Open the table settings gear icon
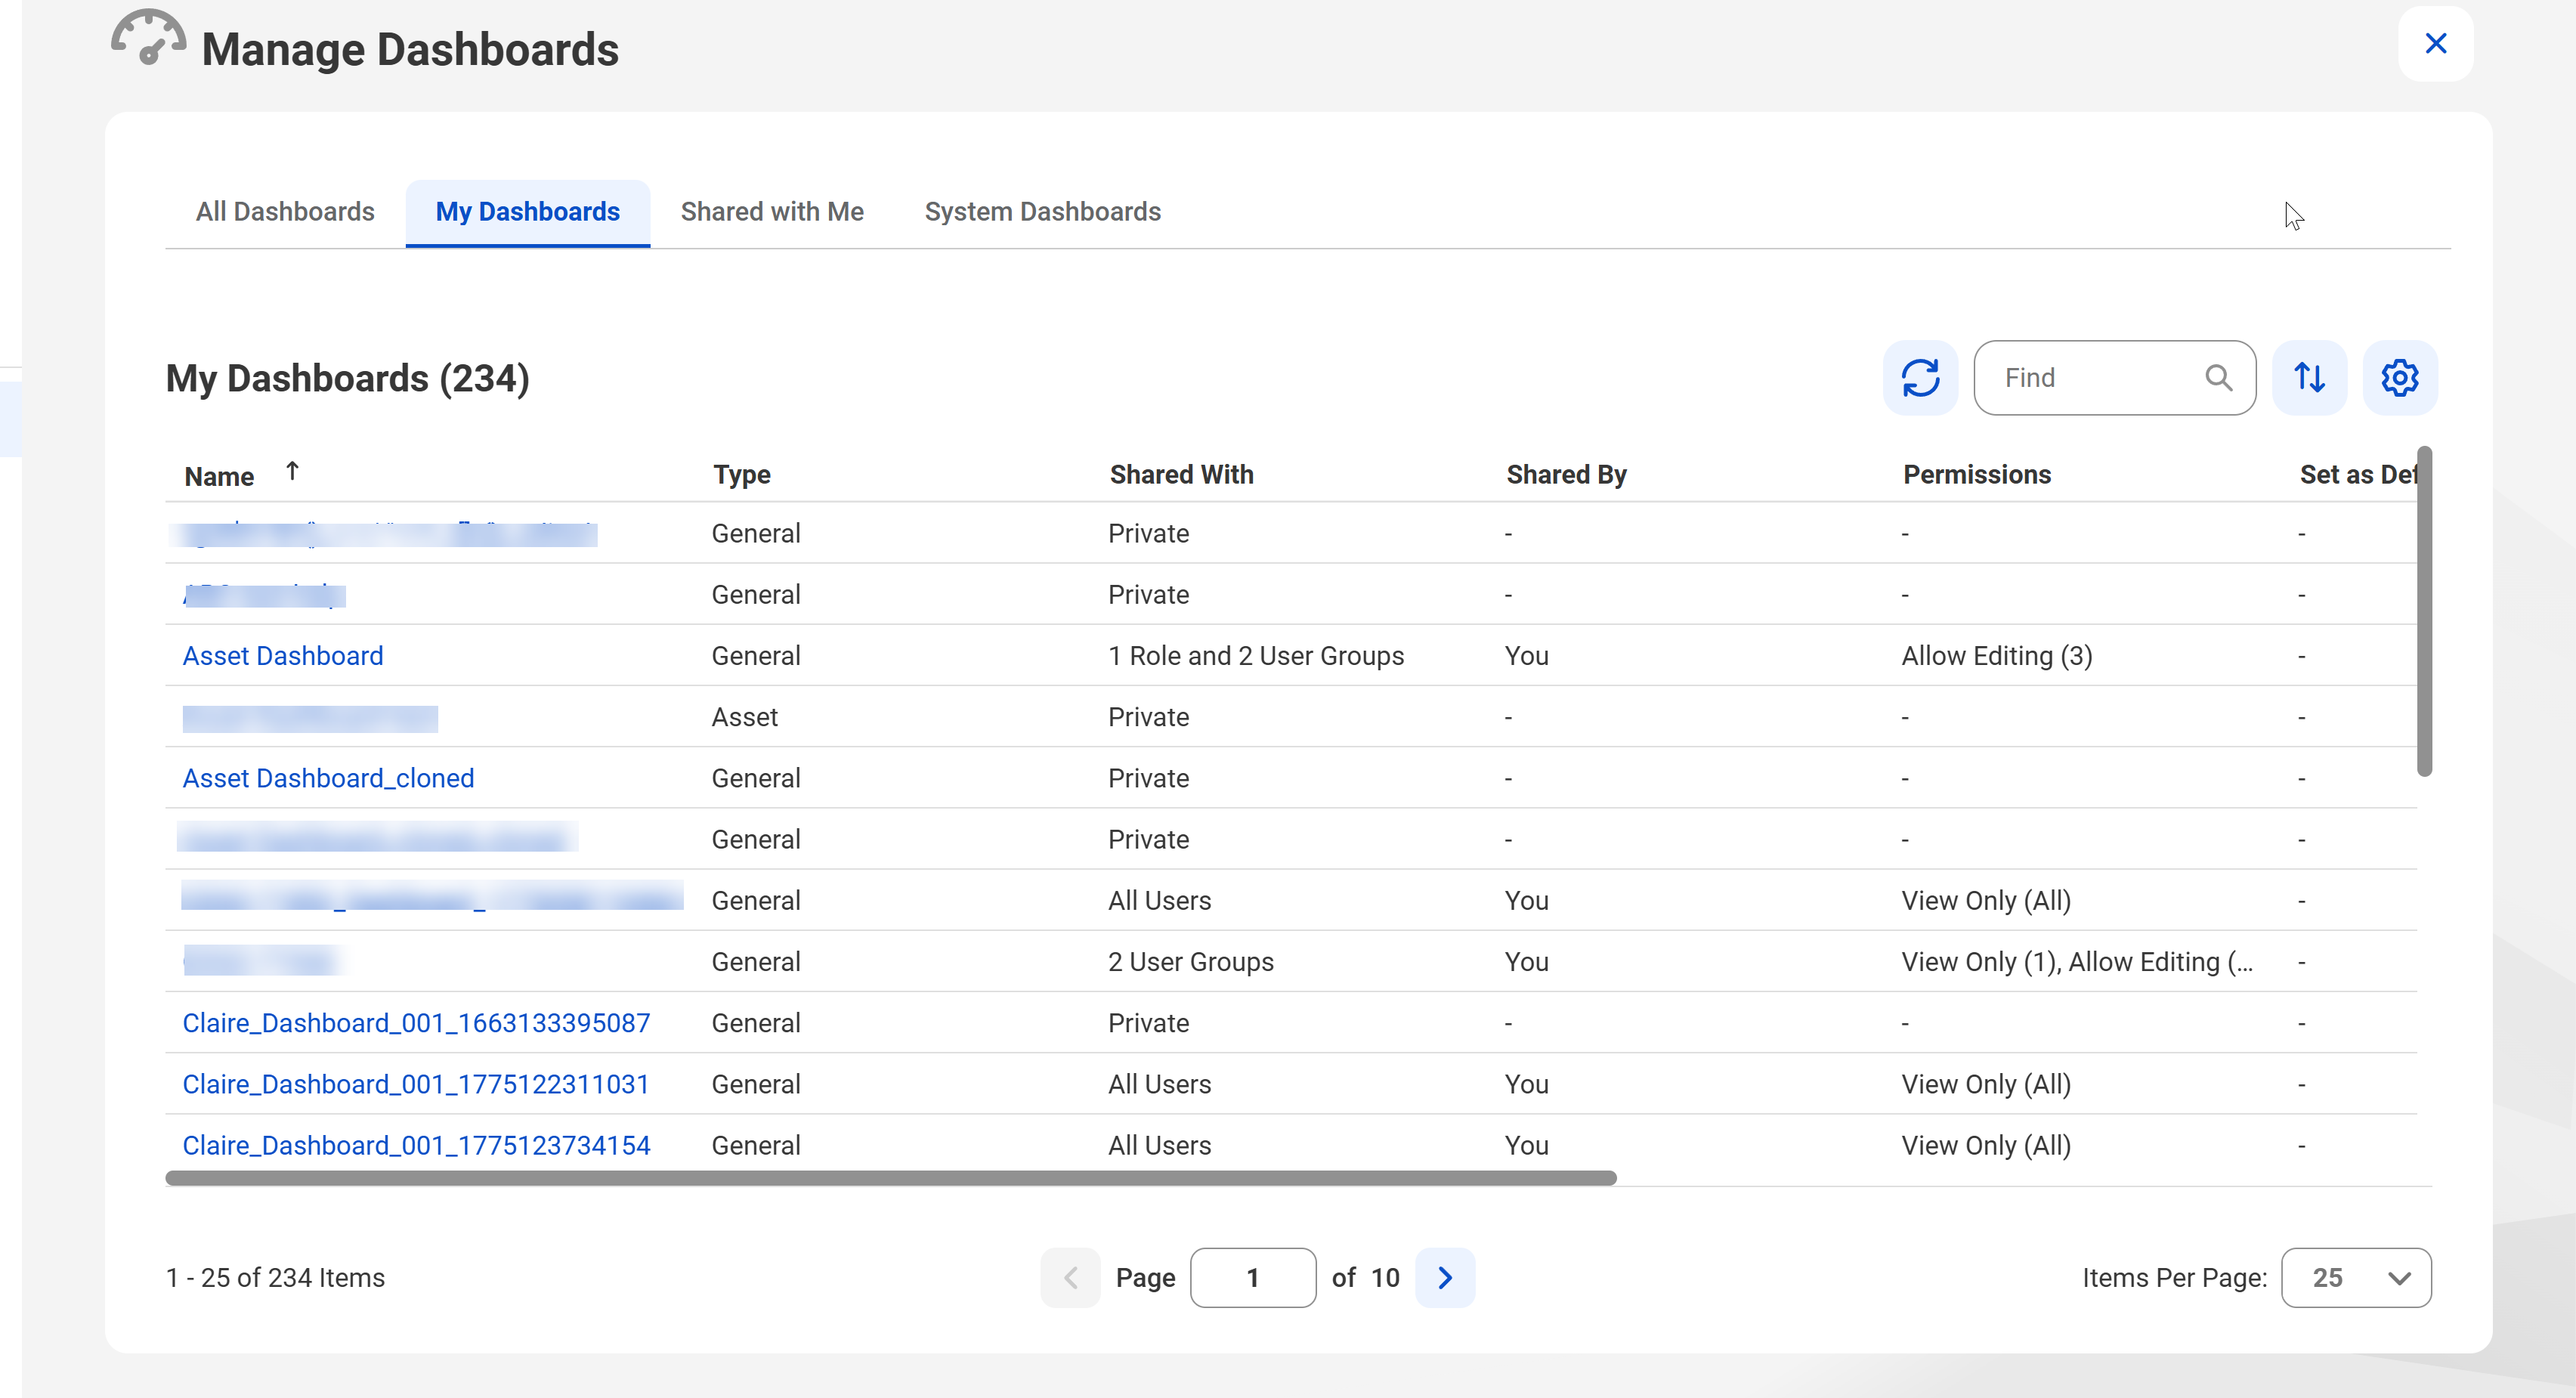 [x=2399, y=378]
